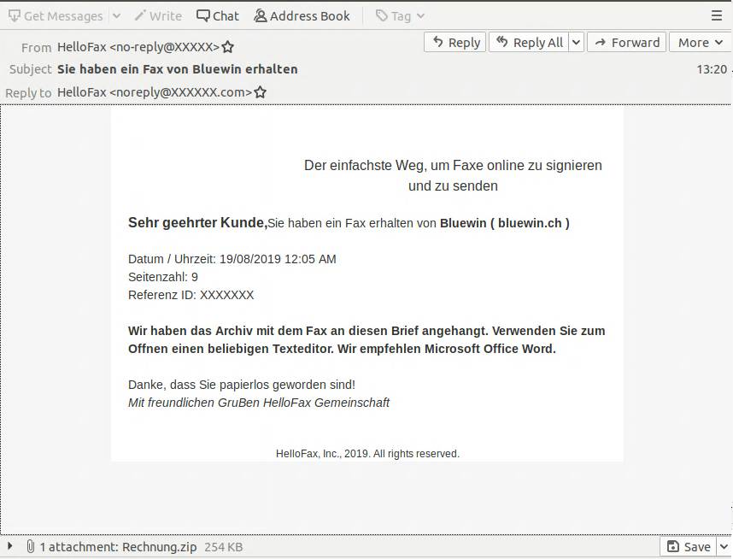Click the sender address no-reply@XXXXX
733x559 pixels.
[165, 47]
